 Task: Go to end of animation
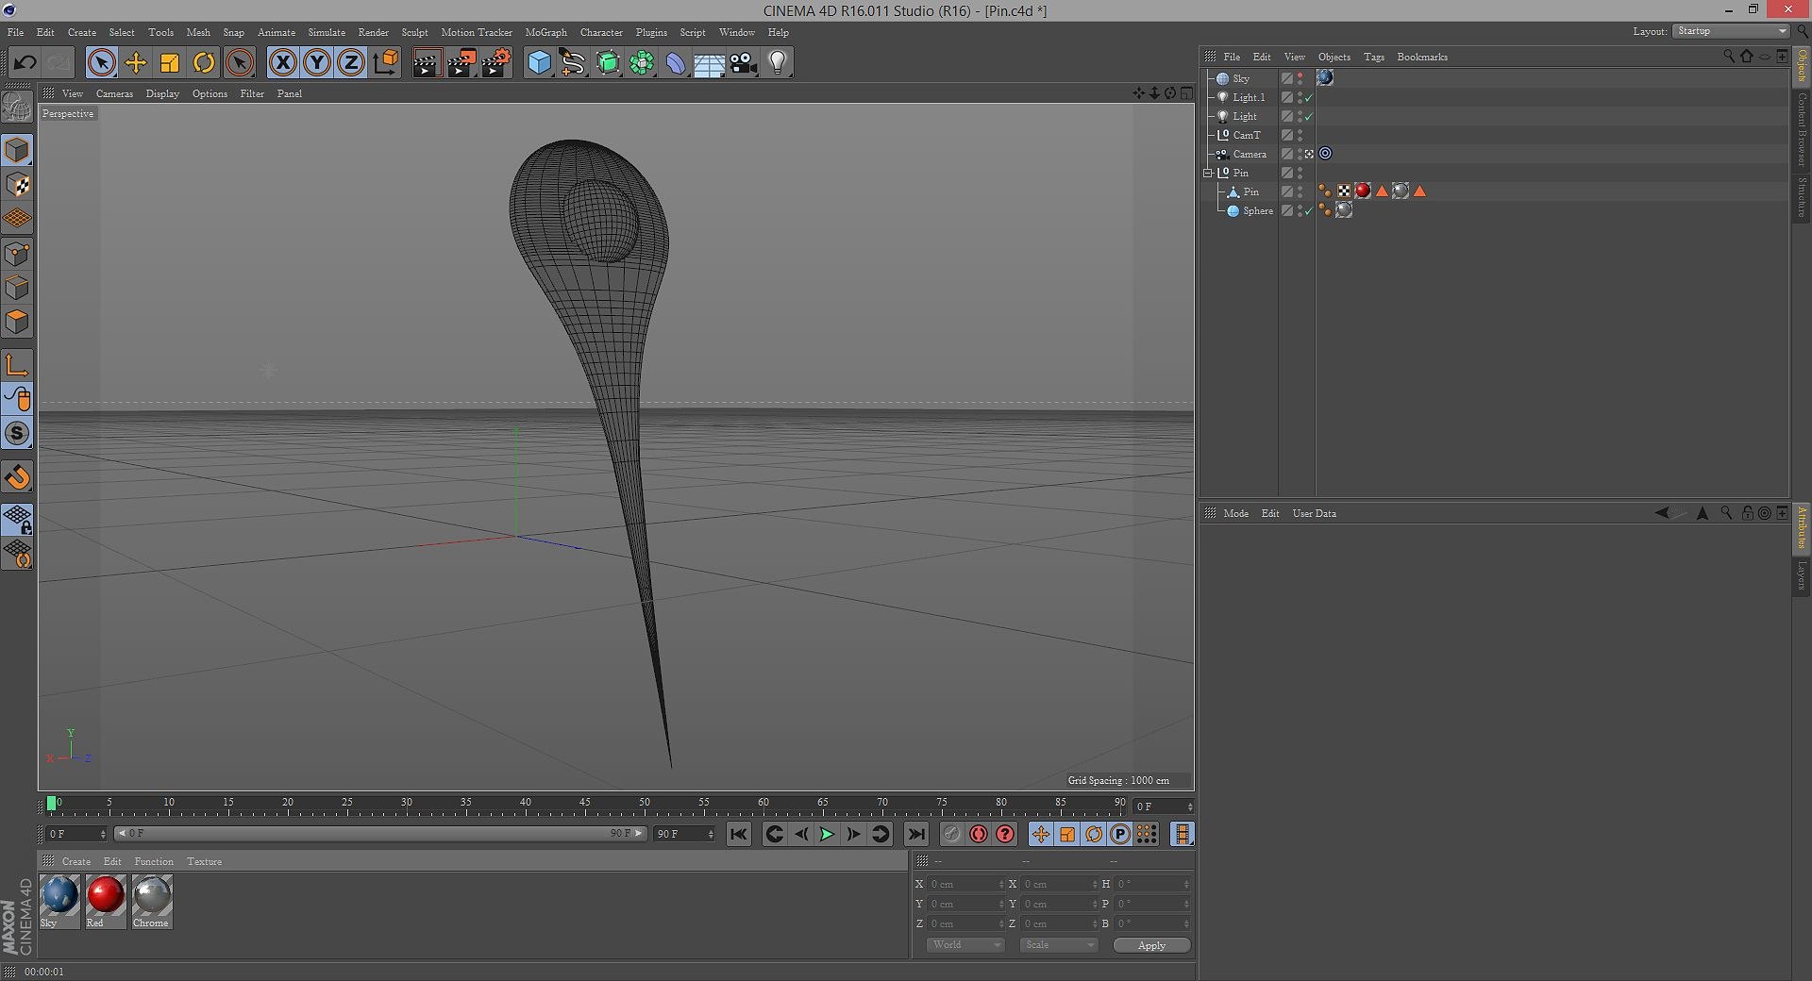[916, 834]
